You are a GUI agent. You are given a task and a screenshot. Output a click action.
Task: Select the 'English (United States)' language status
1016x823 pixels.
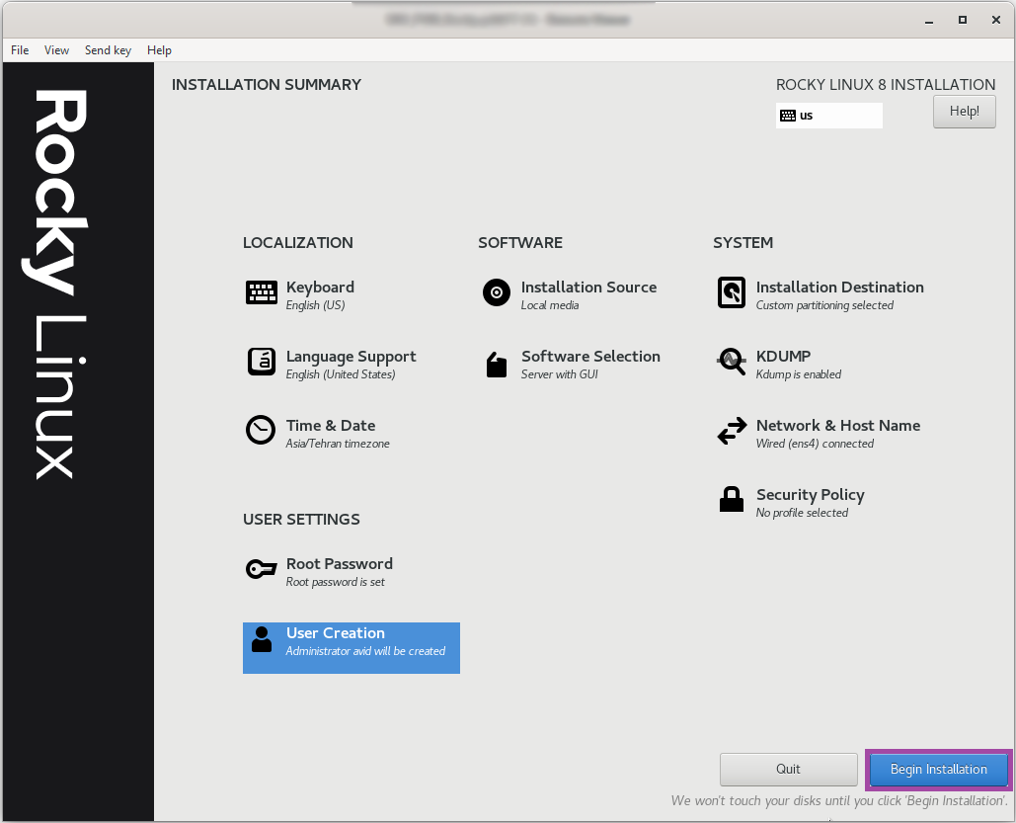(x=341, y=374)
